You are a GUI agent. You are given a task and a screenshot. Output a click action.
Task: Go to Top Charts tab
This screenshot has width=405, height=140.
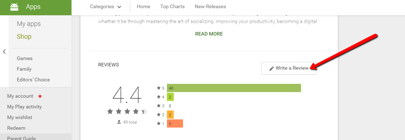[172, 7]
